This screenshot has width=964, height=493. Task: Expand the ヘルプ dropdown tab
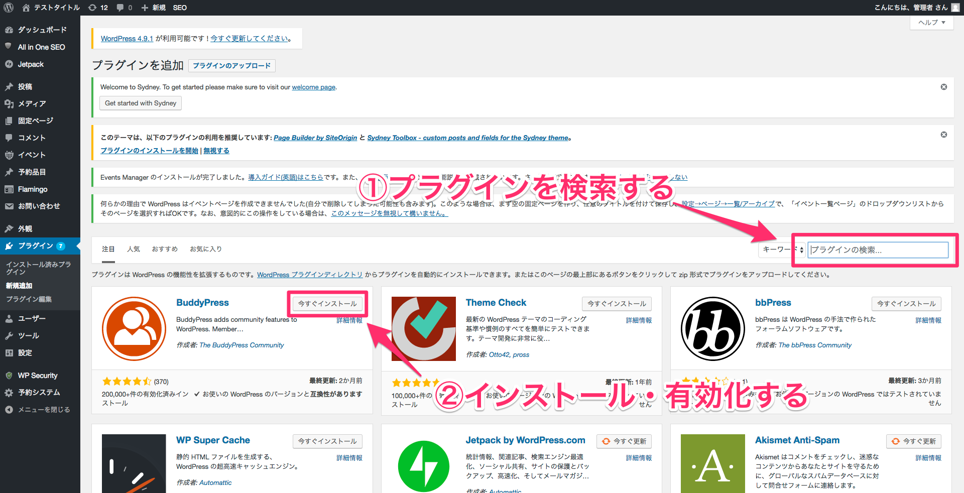[932, 23]
